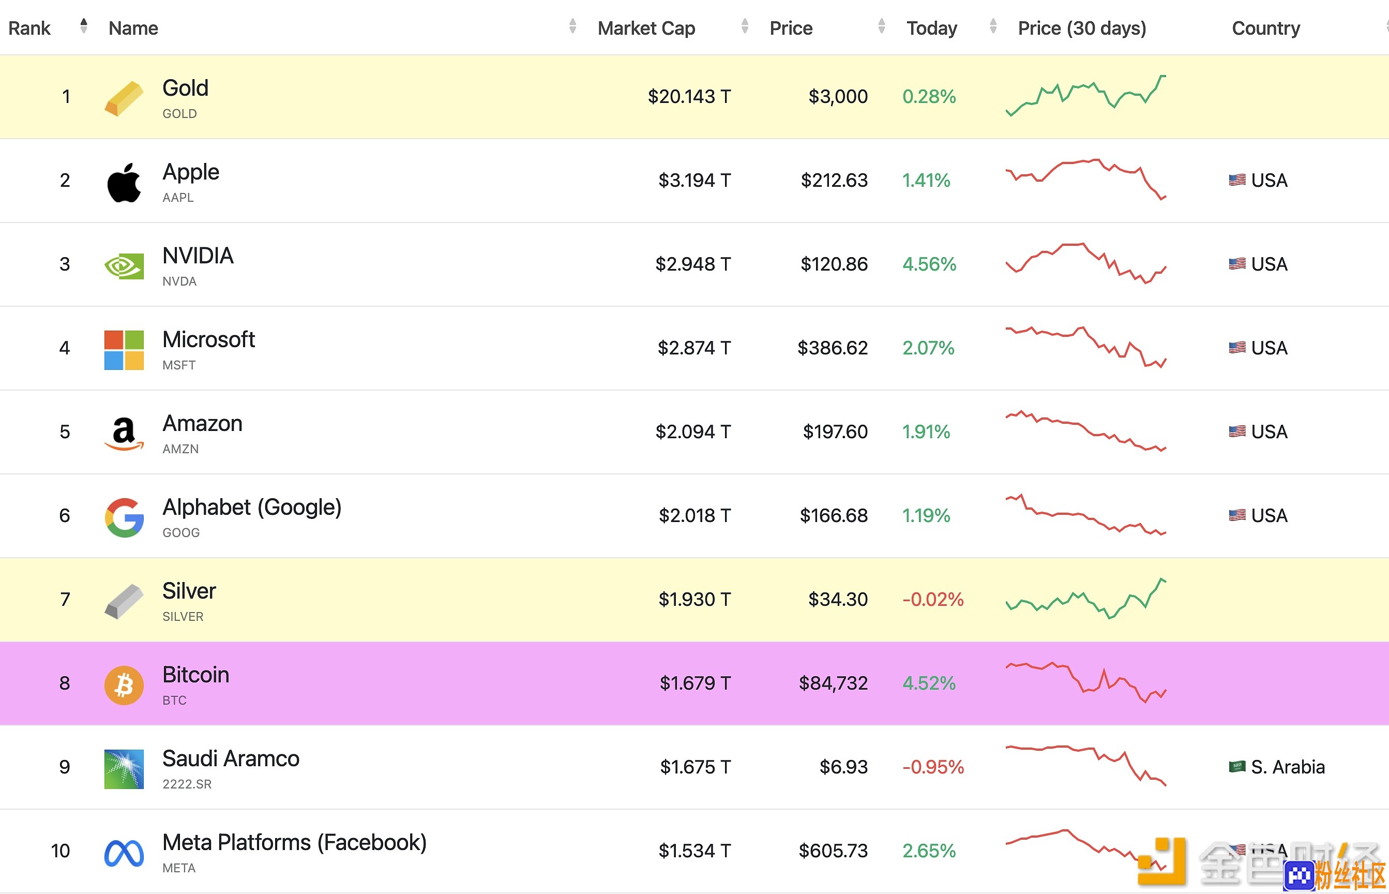Click Saudi Aramco's 30-day price chart
Viewport: 1389px width, 894px height.
click(x=1085, y=766)
